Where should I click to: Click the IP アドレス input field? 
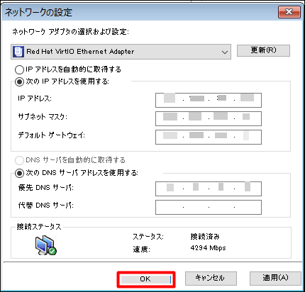[209, 100]
